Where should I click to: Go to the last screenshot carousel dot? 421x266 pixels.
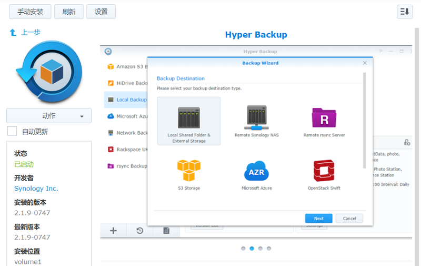tap(269, 248)
